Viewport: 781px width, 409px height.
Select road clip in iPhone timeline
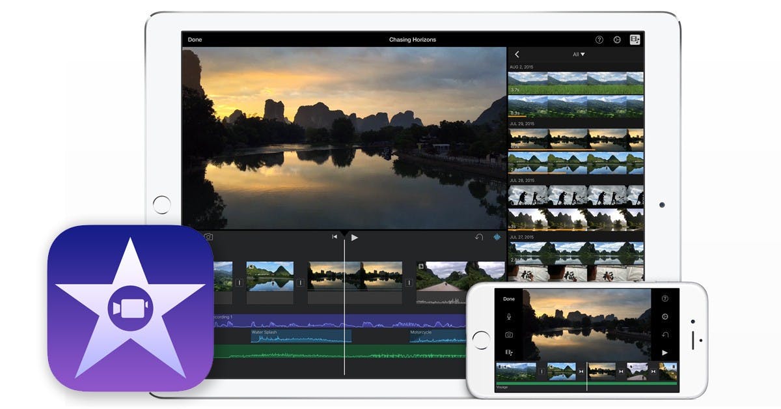coord(637,371)
